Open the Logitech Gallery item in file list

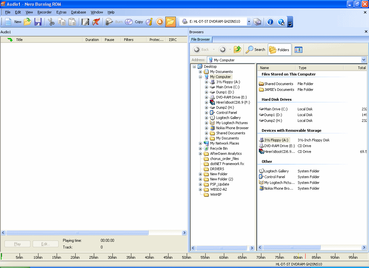[x=276, y=171]
